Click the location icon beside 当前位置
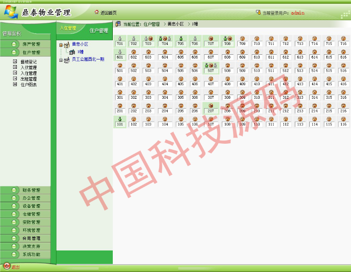351x272 pixels. click(x=118, y=24)
